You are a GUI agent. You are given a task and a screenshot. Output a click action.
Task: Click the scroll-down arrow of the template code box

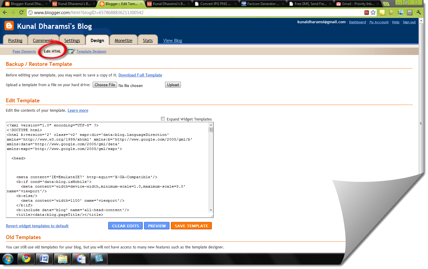(211, 210)
